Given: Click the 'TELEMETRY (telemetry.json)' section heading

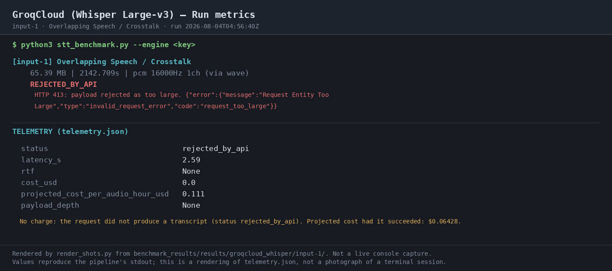Looking at the screenshot, I should coord(70,132).
